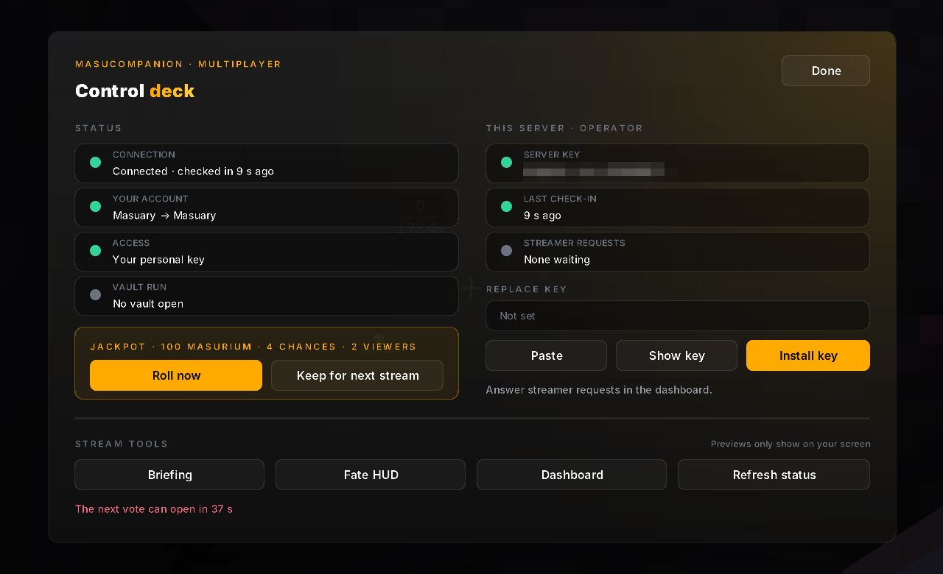Click the green Connection status dot

pos(95,163)
